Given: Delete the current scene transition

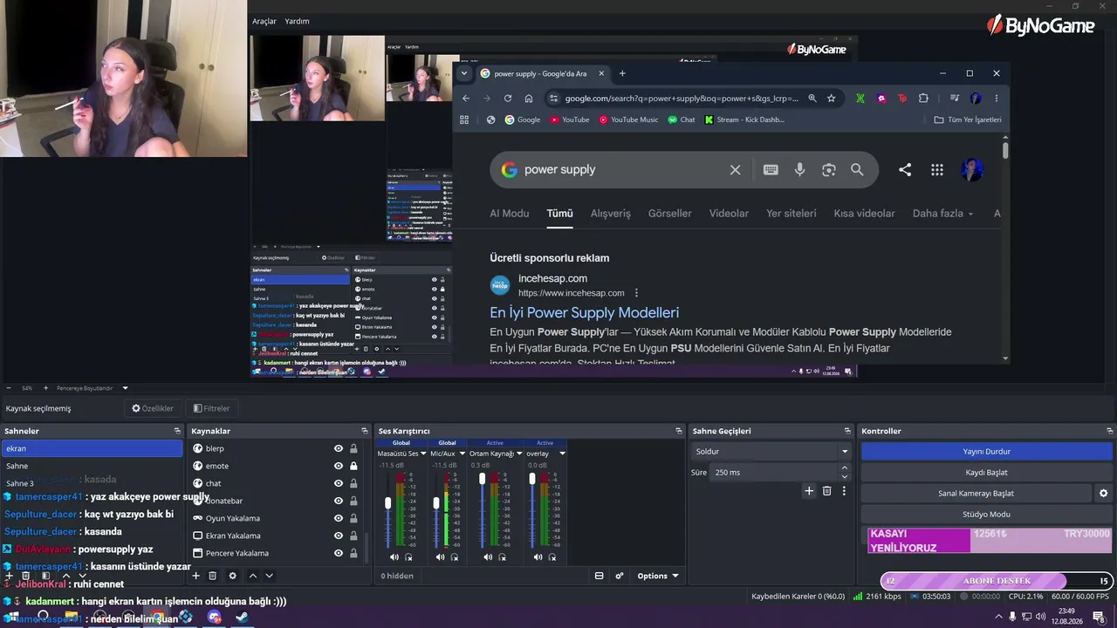Looking at the screenshot, I should 827,491.
